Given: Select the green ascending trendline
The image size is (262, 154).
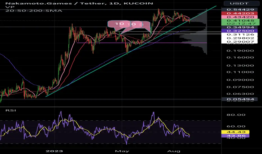Looking at the screenshot, I should click(131, 51).
